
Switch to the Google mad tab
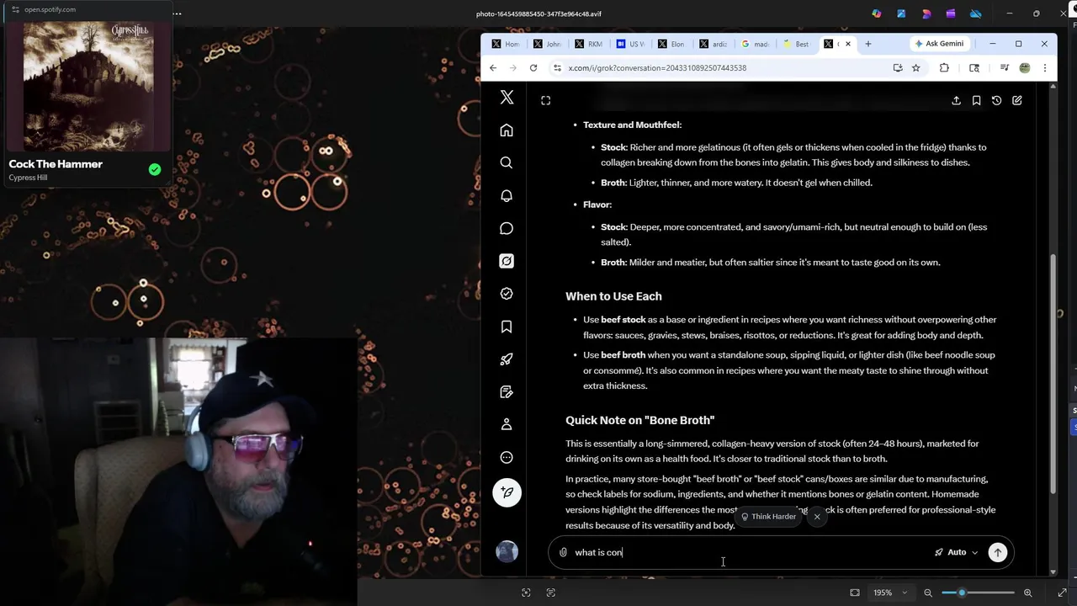click(x=755, y=44)
